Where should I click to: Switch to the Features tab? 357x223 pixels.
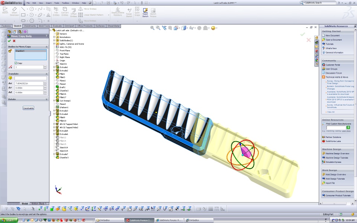pyautogui.click(x=6, y=26)
